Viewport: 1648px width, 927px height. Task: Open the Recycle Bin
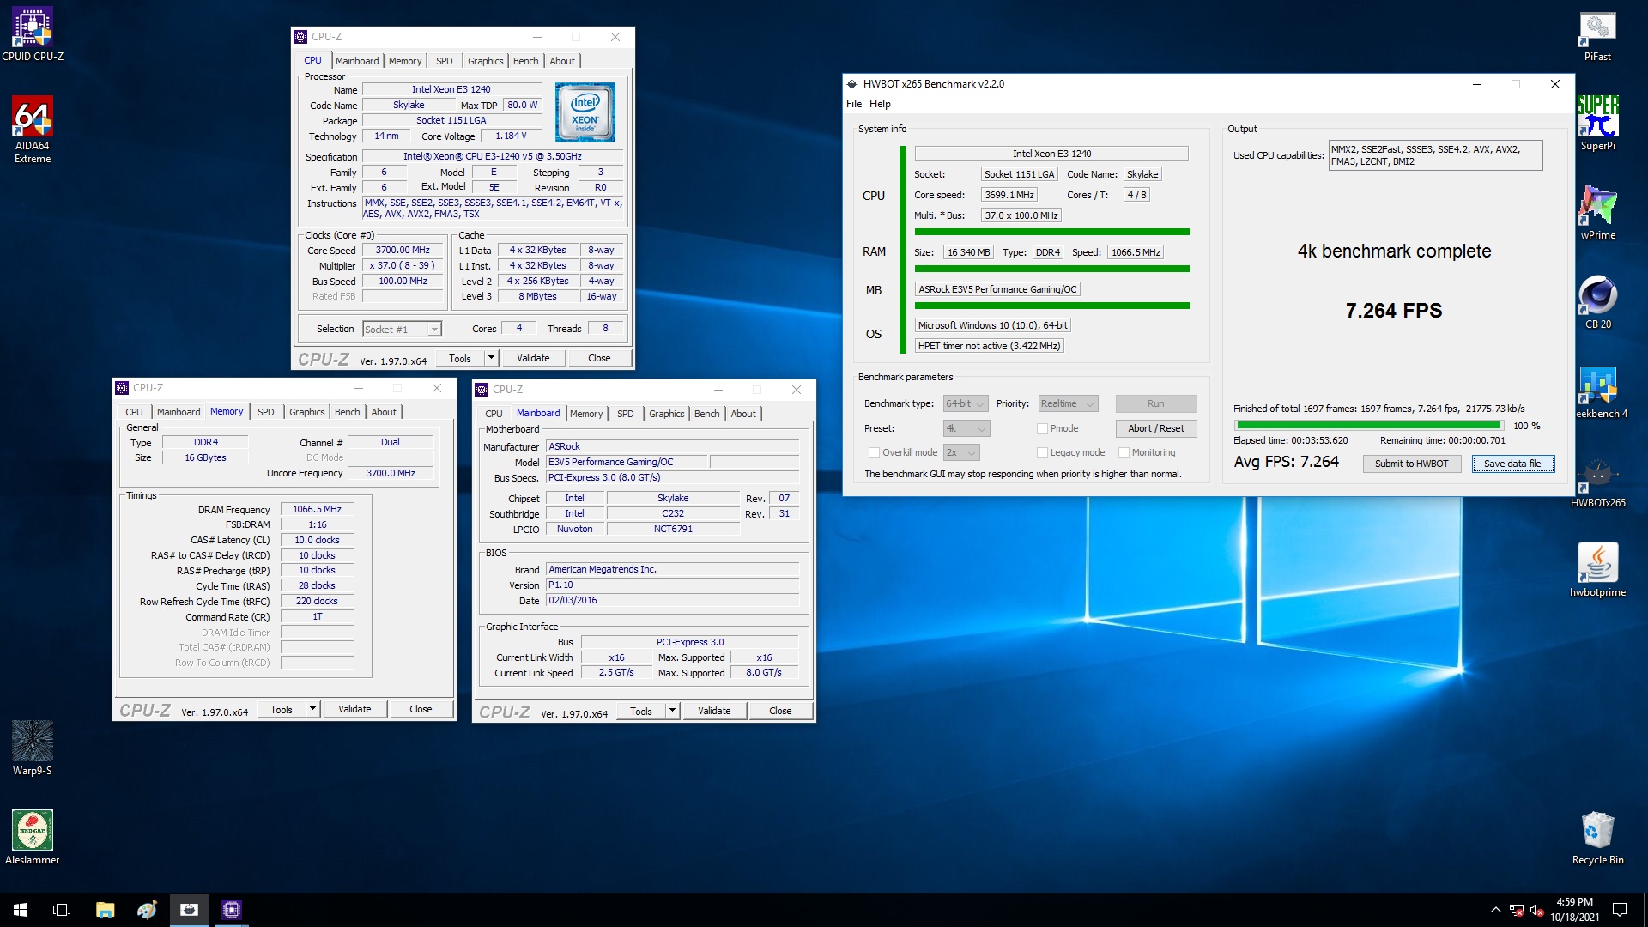click(x=1597, y=838)
